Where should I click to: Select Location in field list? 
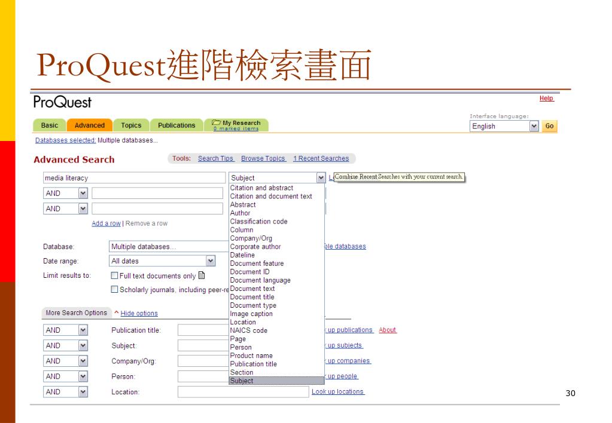coord(276,322)
